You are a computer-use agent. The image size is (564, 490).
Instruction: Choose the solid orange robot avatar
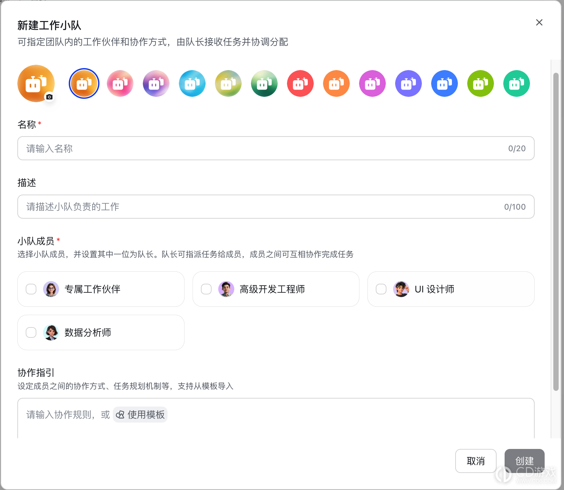(x=336, y=83)
